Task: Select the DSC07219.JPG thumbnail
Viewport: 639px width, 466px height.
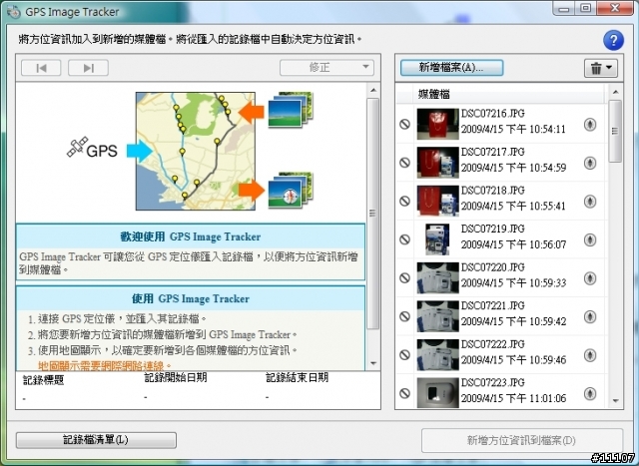Action: 437,239
